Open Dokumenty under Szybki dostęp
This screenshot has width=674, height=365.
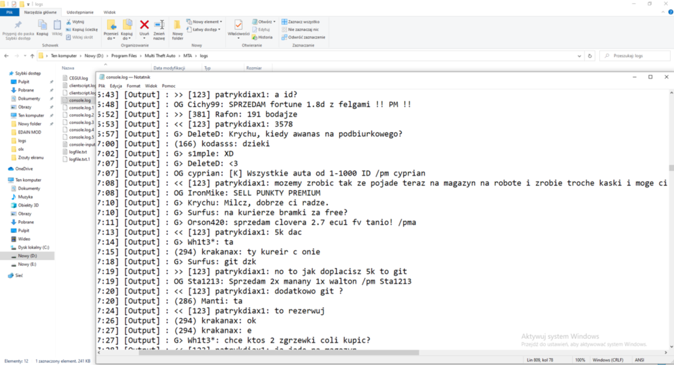click(x=28, y=99)
